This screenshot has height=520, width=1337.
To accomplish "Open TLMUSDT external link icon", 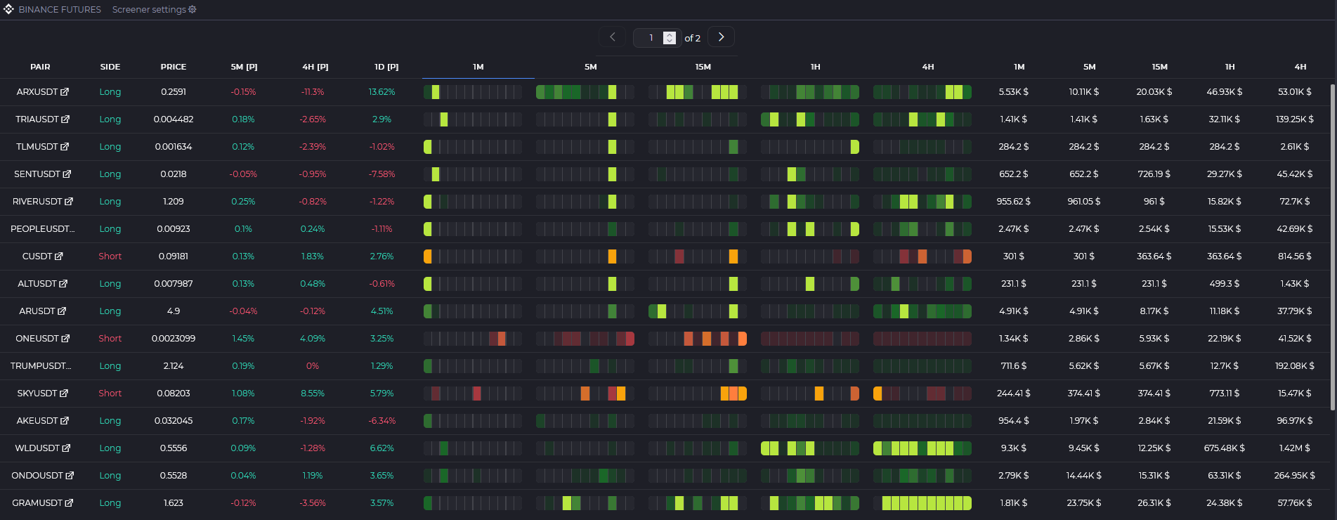I will coord(65,147).
